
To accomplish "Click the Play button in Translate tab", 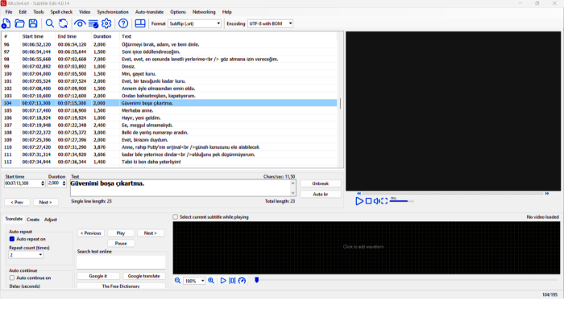I will coord(121,233).
